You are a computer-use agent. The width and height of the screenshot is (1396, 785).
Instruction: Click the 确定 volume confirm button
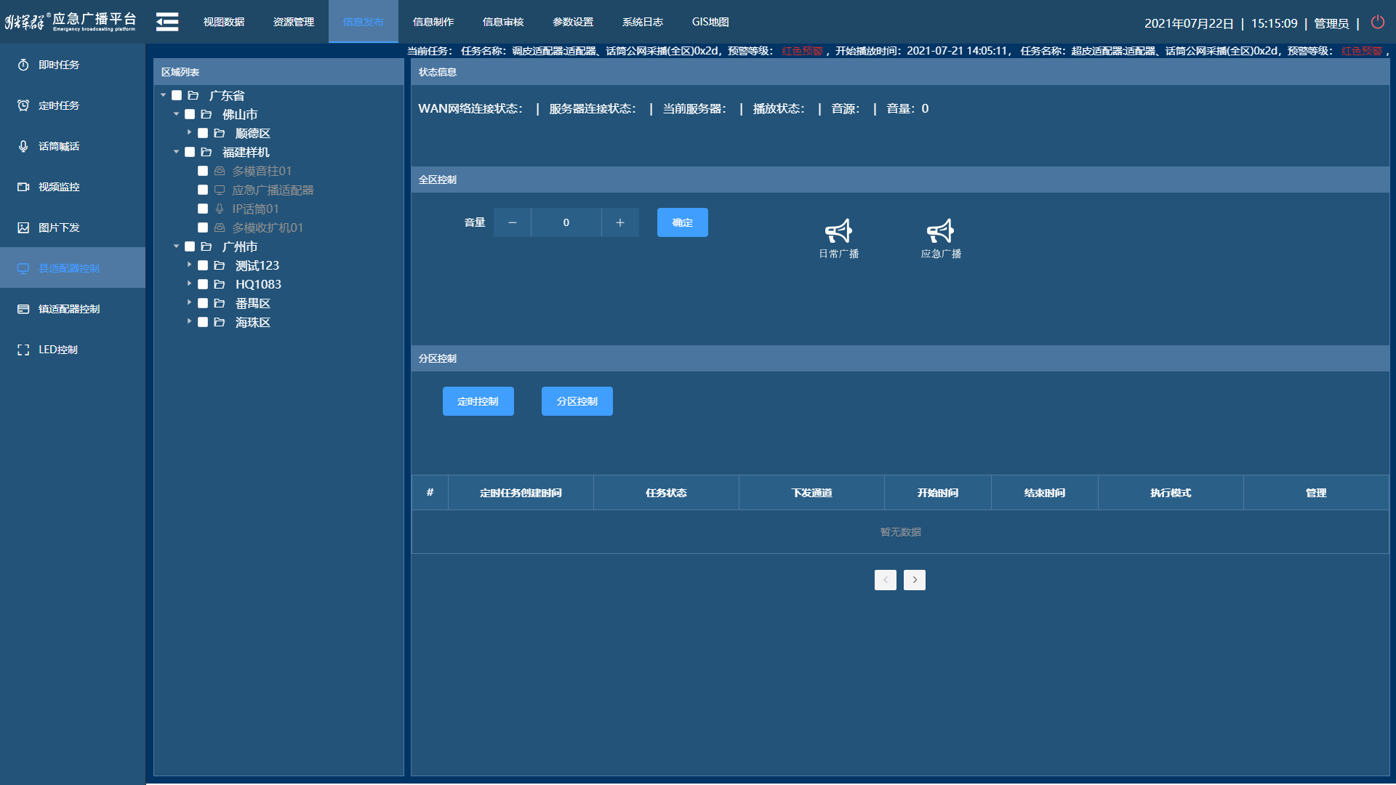682,222
